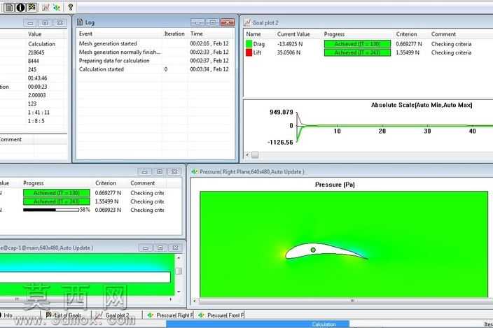Click the 'Absolute Scale(Auto Min,Auto Max)' chart label

[422, 105]
